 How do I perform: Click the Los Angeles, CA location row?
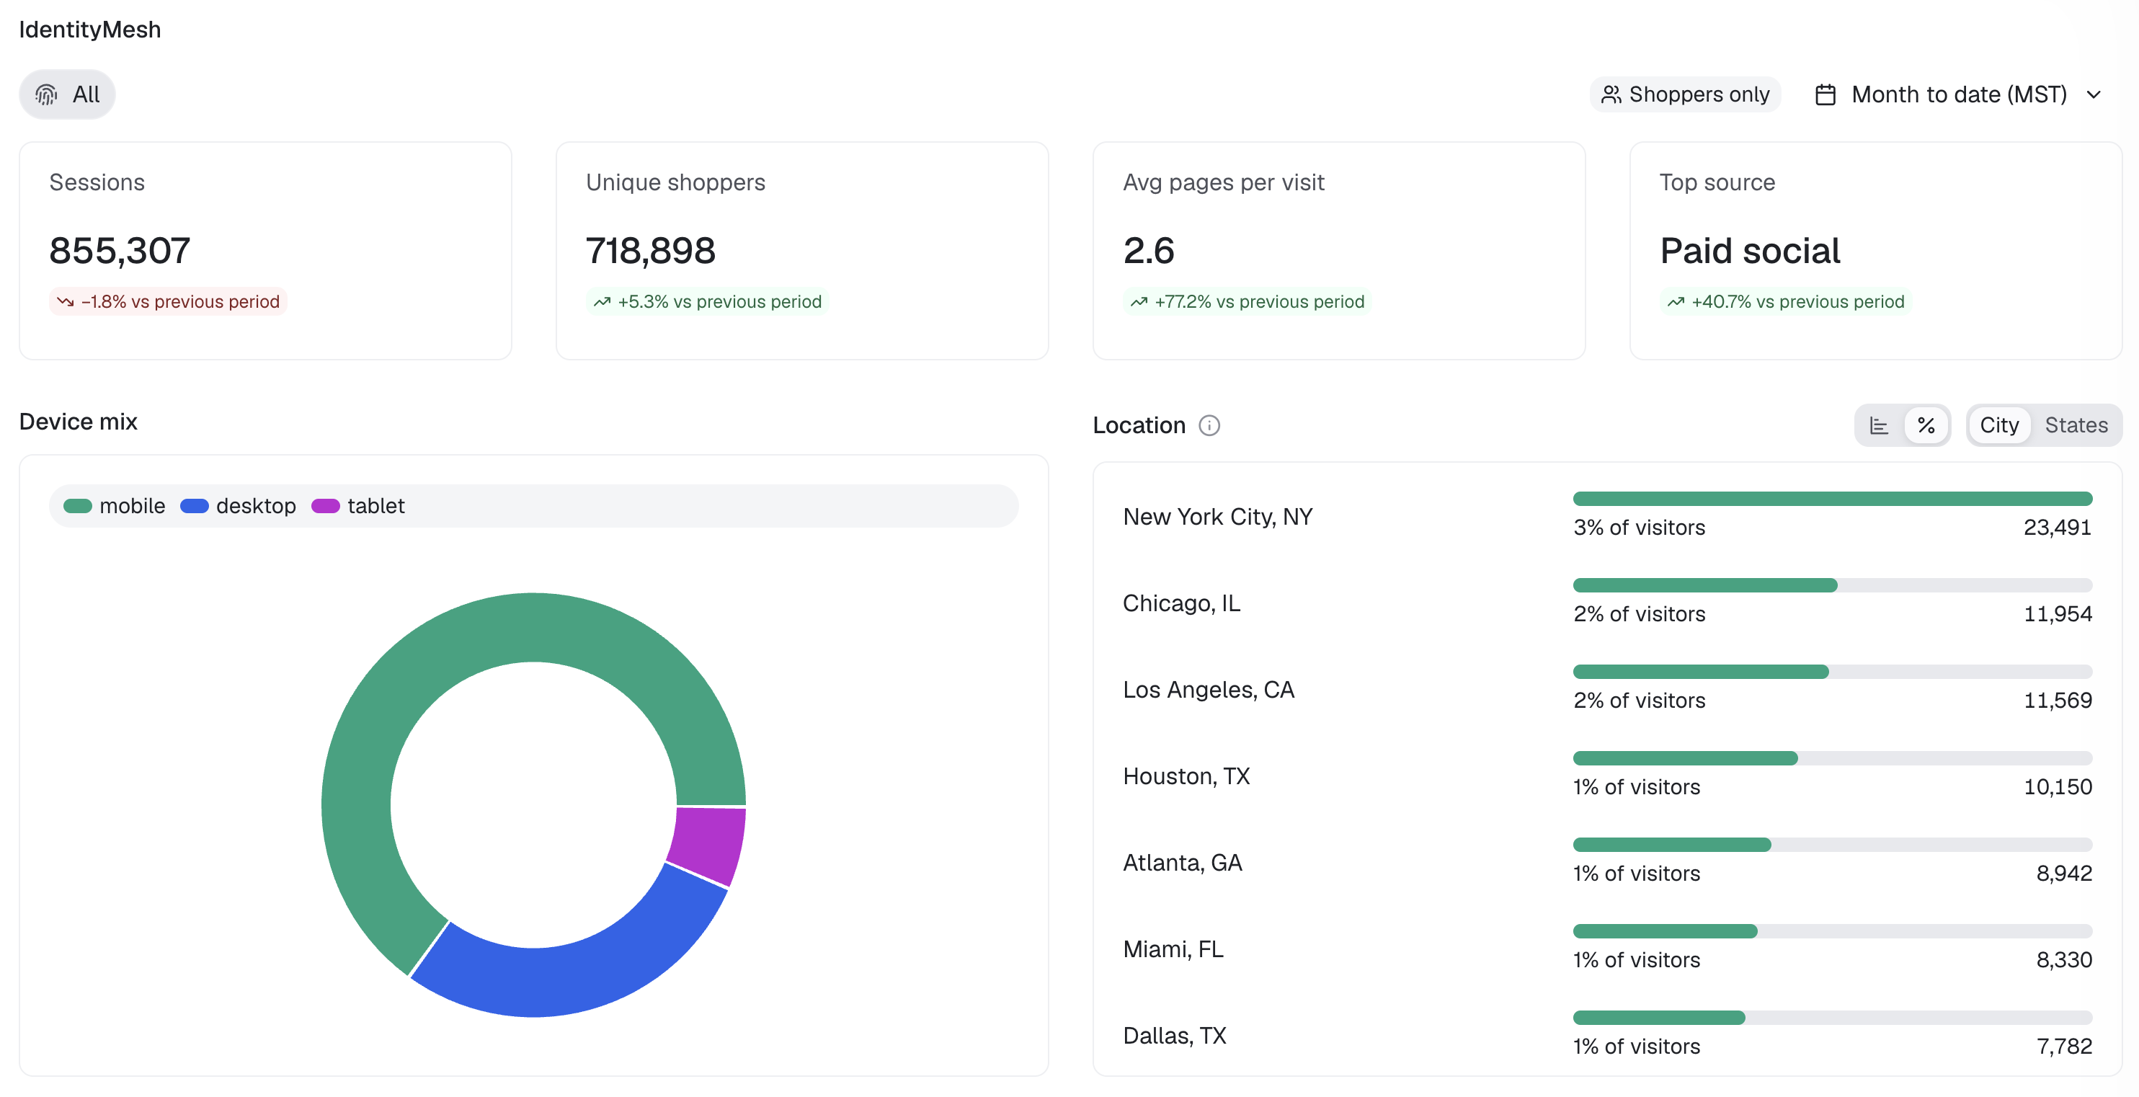[1606, 689]
